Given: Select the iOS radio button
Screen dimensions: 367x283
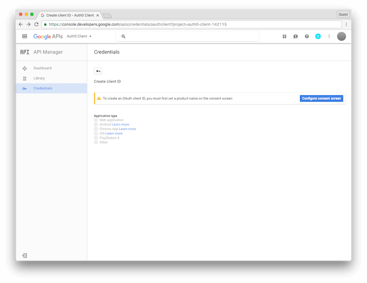Looking at the screenshot, I should click(x=96, y=133).
